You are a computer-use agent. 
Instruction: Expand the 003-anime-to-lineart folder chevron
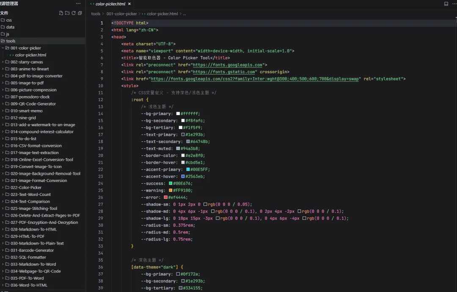[3, 69]
